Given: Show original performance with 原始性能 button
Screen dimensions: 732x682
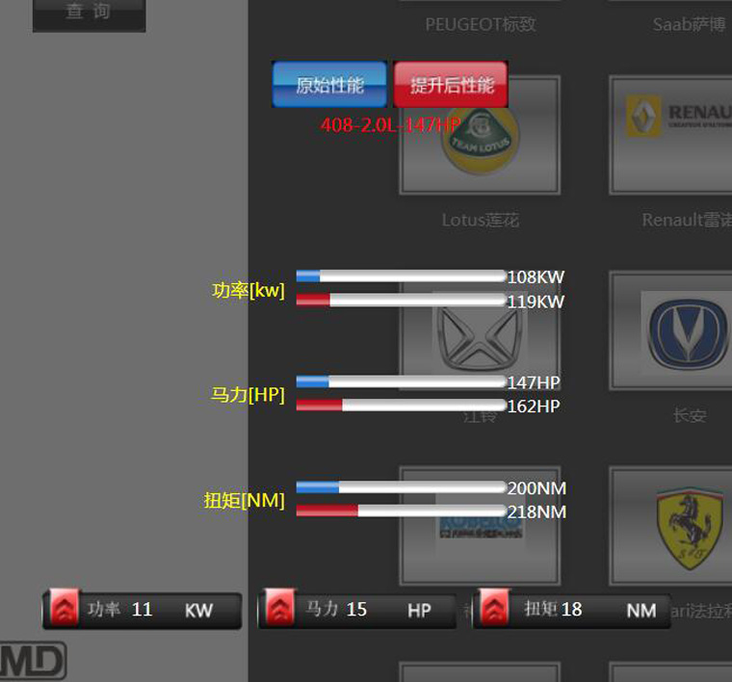Looking at the screenshot, I should 329,85.
